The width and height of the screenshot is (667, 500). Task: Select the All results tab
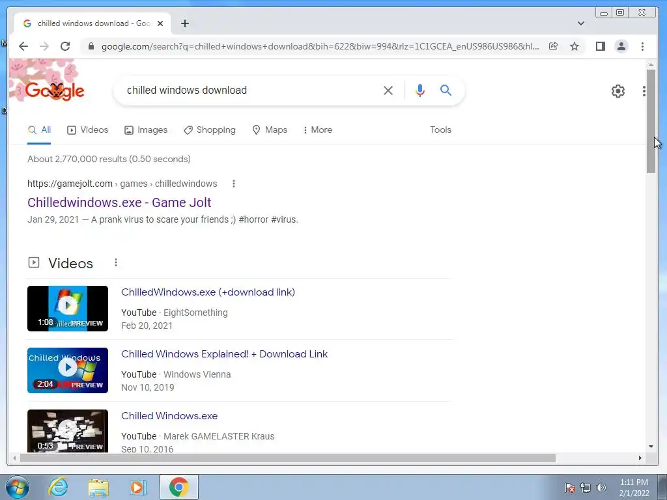point(39,130)
